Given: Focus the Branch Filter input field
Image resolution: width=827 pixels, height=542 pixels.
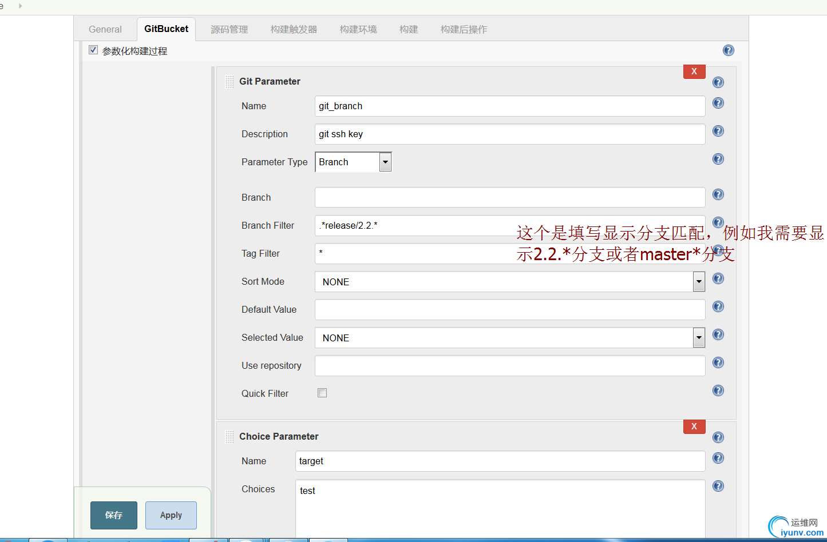Looking at the screenshot, I should [x=510, y=225].
